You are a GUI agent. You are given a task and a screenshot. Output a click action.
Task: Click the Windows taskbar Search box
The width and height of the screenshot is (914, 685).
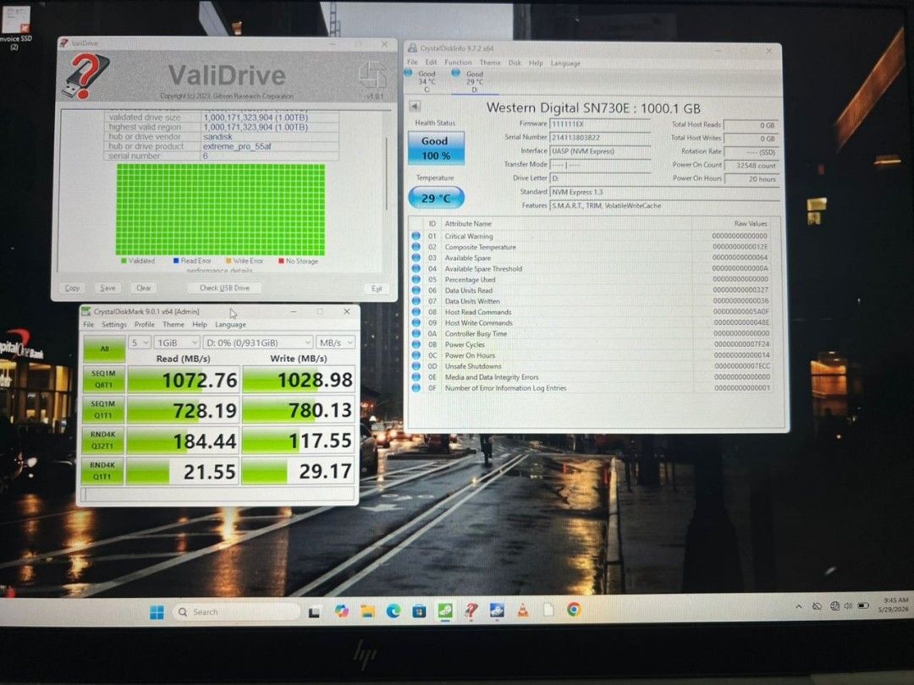(x=237, y=612)
